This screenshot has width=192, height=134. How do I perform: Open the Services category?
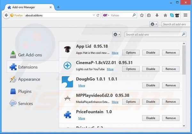(x=33, y=104)
